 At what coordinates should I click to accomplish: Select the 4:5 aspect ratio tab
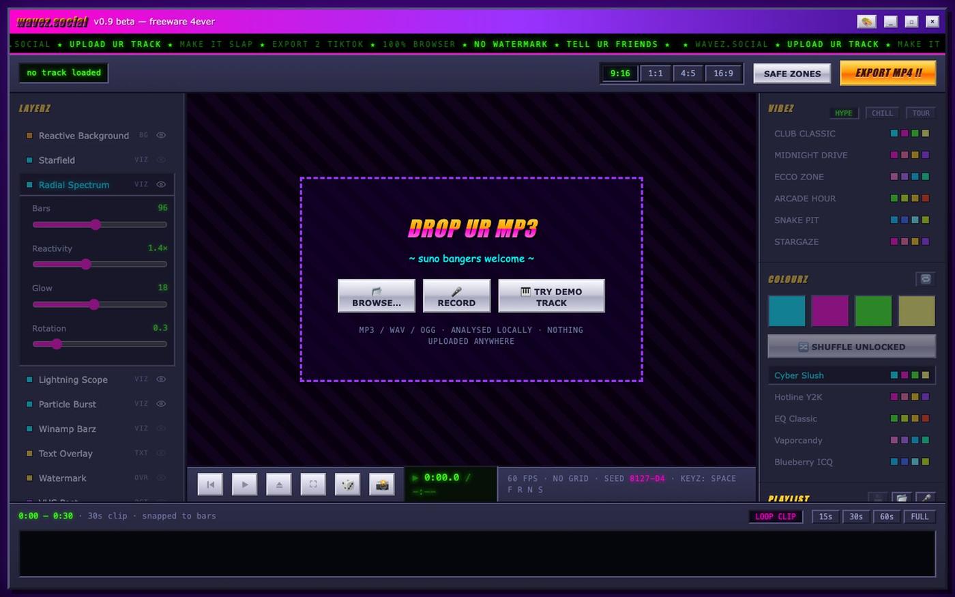point(688,74)
